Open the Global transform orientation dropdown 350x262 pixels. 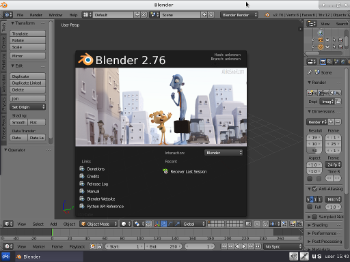pyautogui.click(x=193, y=224)
